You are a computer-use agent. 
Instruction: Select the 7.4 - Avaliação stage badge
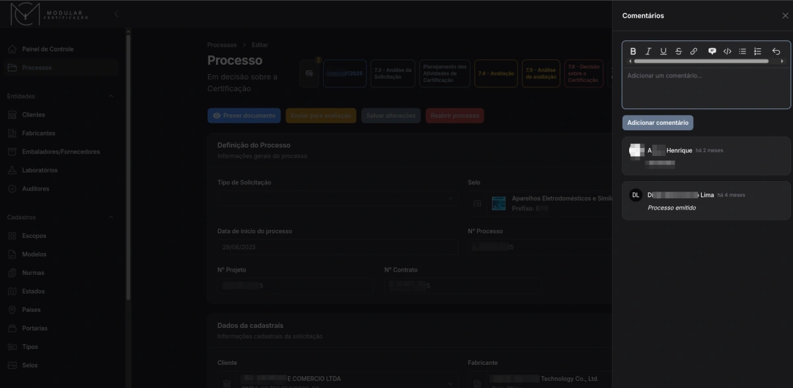(496, 73)
